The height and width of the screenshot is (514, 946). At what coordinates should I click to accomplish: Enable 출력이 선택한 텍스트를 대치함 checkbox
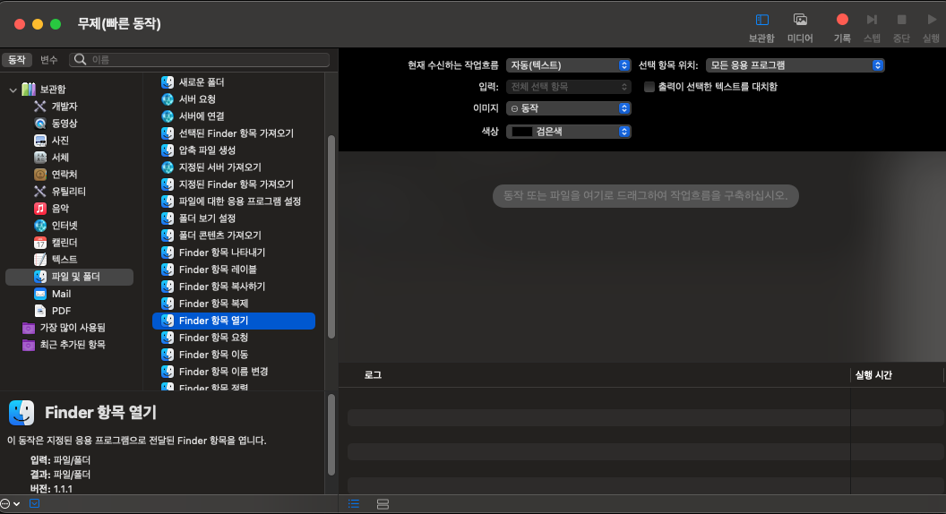tap(649, 87)
